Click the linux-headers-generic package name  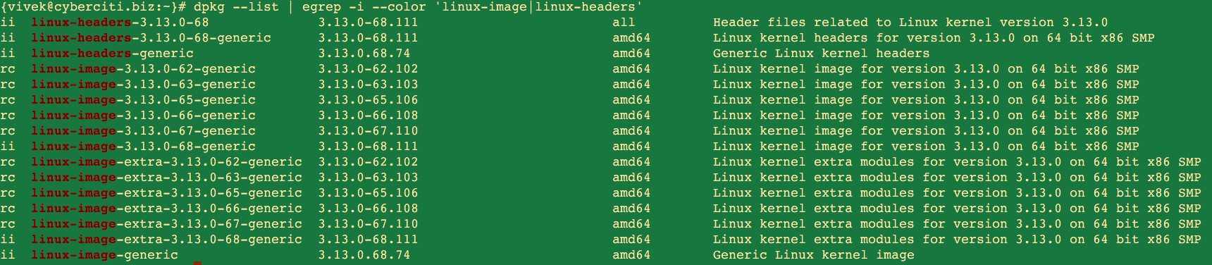pyautogui.click(x=112, y=54)
